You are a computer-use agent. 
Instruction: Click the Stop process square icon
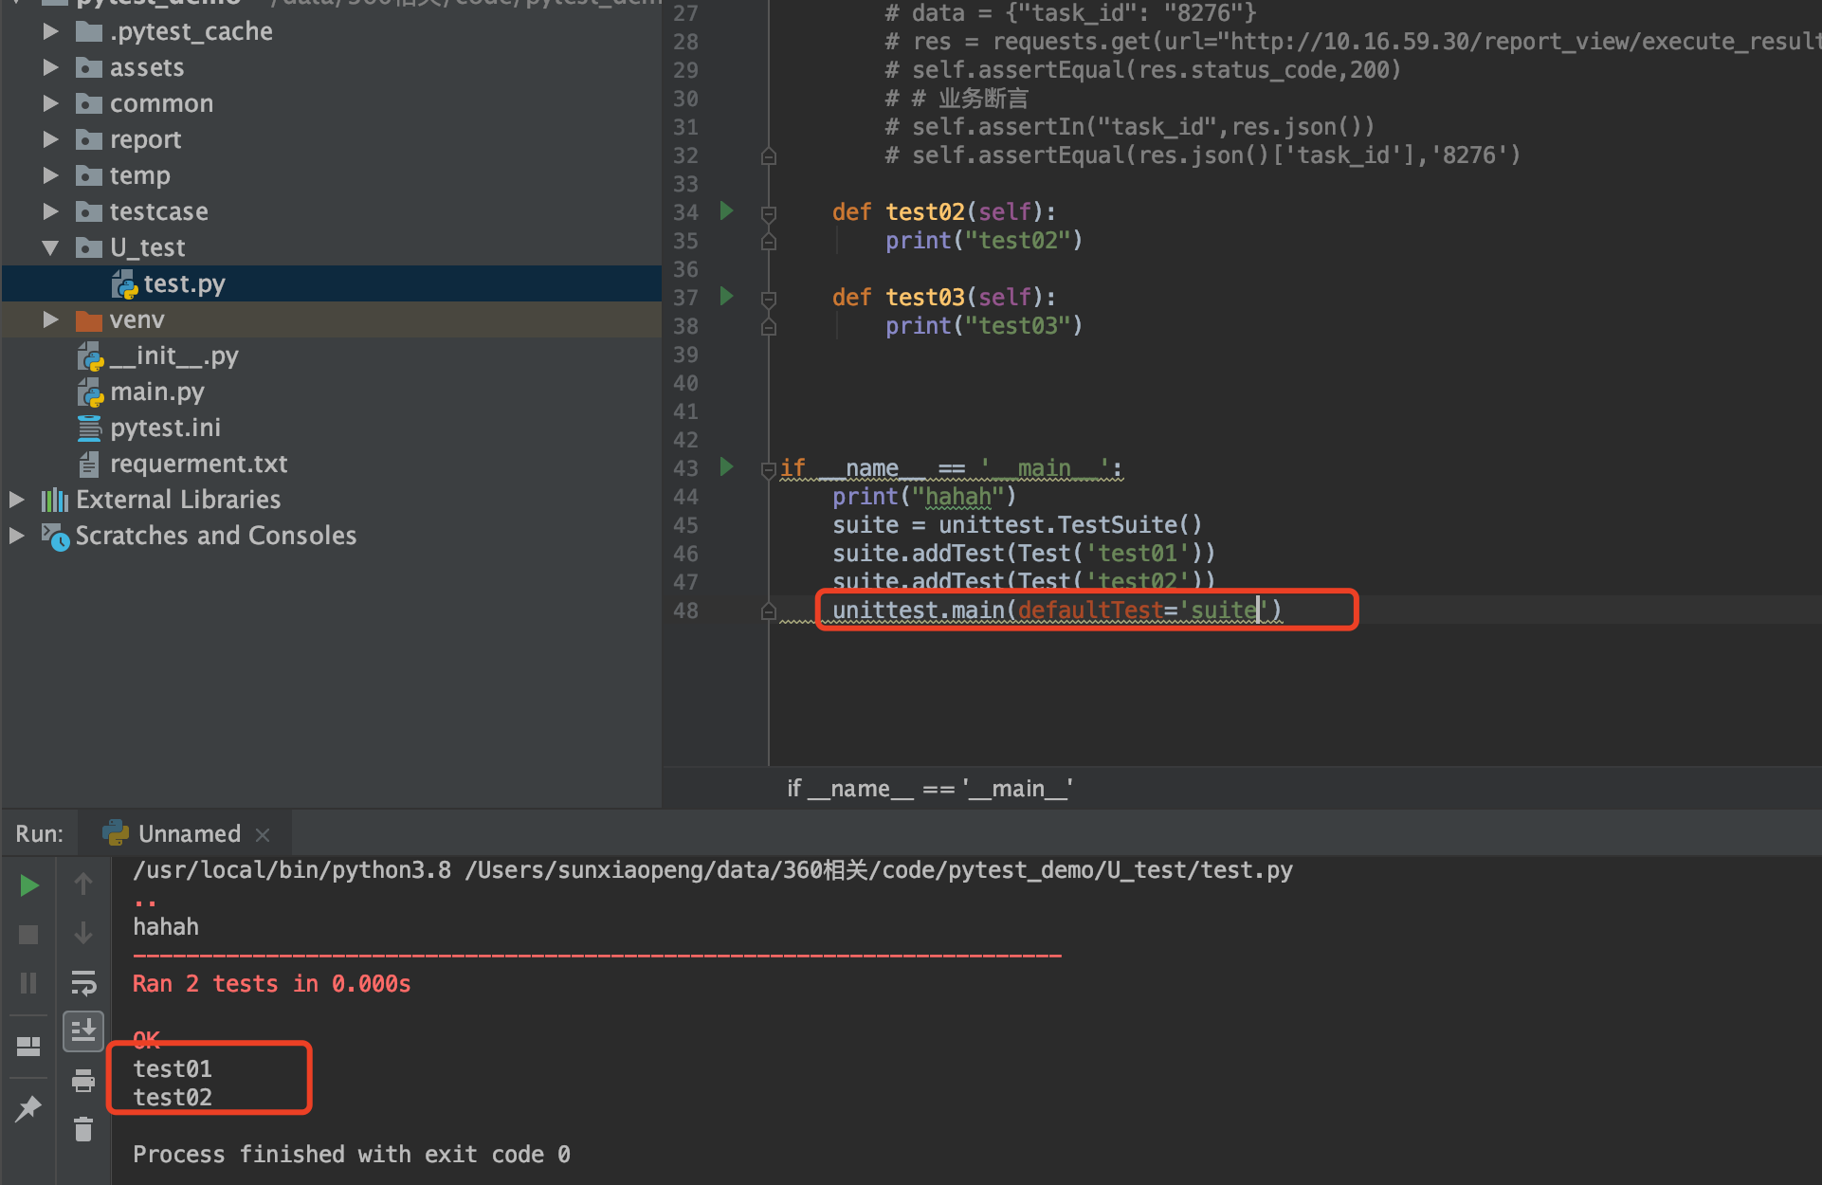click(28, 935)
